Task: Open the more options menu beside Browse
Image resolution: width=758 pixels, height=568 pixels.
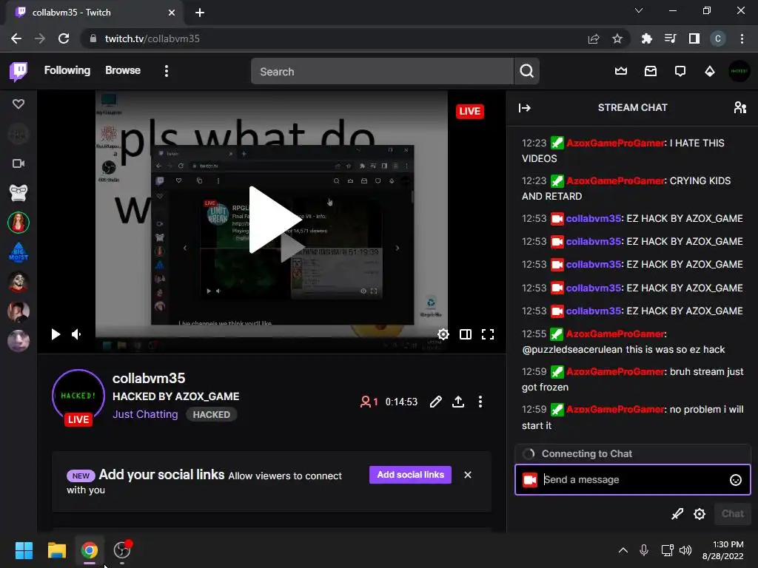Action: pyautogui.click(x=167, y=72)
